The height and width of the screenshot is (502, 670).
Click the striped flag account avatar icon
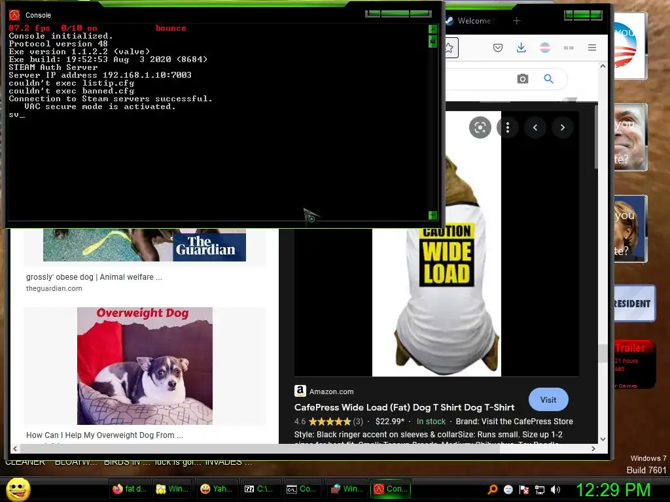545,48
